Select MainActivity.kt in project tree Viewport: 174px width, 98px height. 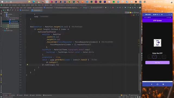(14, 23)
